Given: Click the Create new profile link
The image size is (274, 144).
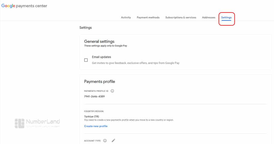Looking at the screenshot, I should pyautogui.click(x=96, y=126).
